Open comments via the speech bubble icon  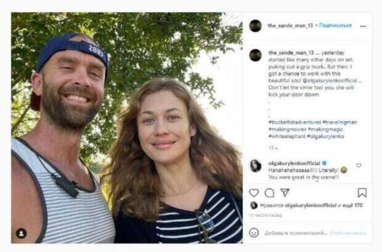(x=269, y=193)
